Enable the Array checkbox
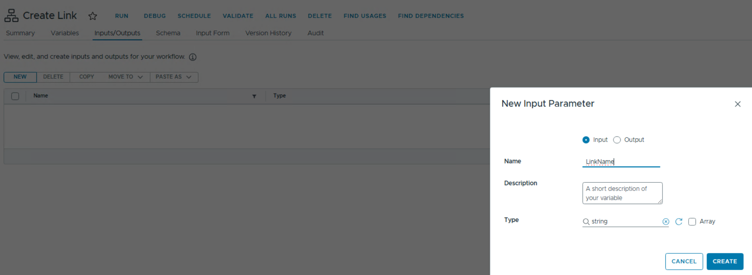Viewport: 752px width, 275px height. (692, 222)
